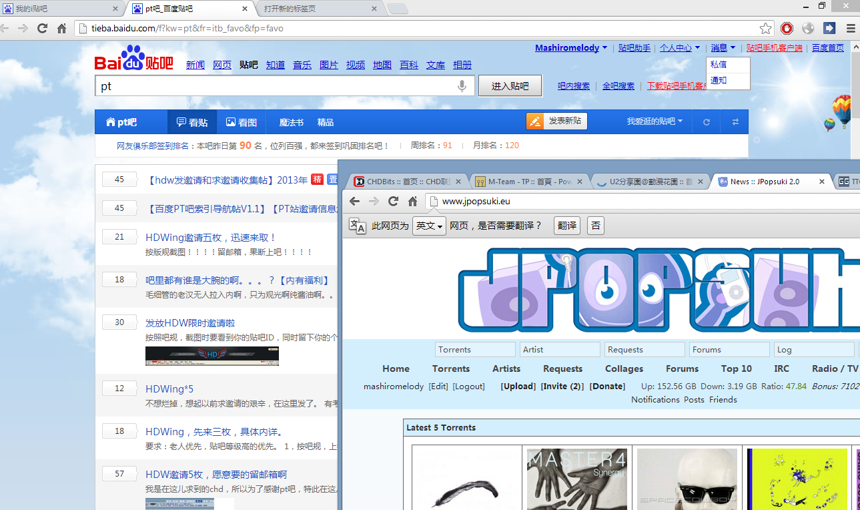Open the MASTER4 album cover thumbnail
The image size is (860, 510).
point(577,479)
